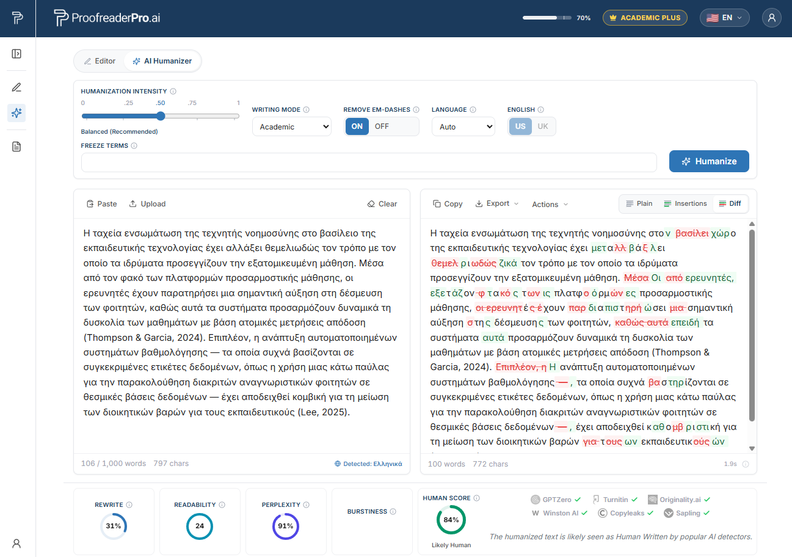Image resolution: width=792 pixels, height=557 pixels.
Task: Click the Language info icon
Action: coord(473,110)
